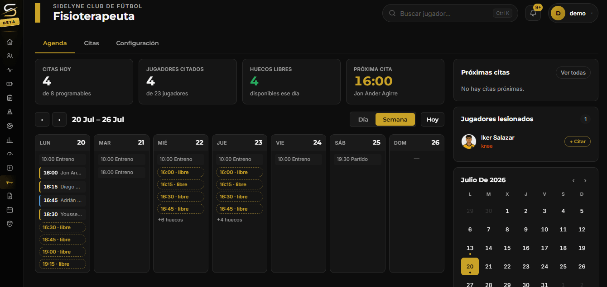The image size is (607, 287).
Task: Switch the agenda to Semana view
Action: (395, 119)
